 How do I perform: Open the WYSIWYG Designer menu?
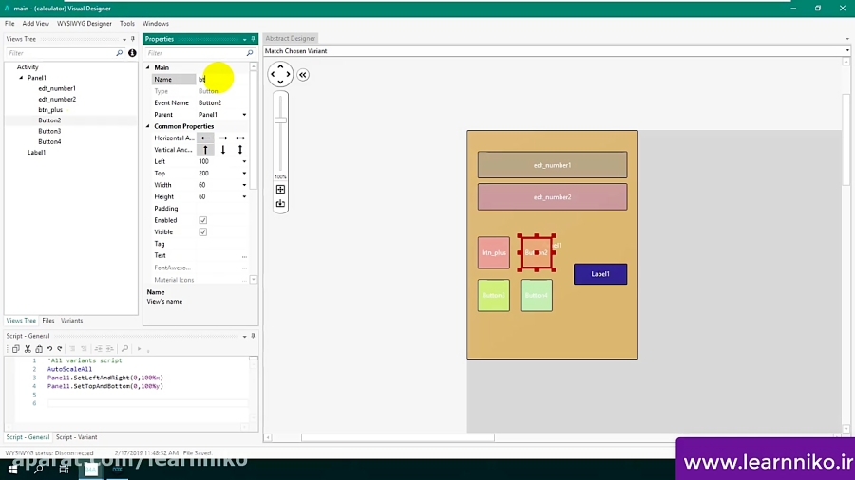pyautogui.click(x=85, y=23)
